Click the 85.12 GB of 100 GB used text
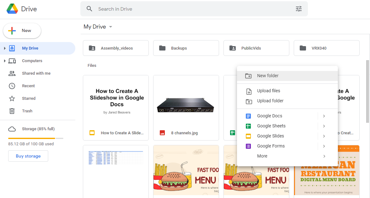Screen dimensions: 370x198 pyautogui.click(x=31, y=144)
